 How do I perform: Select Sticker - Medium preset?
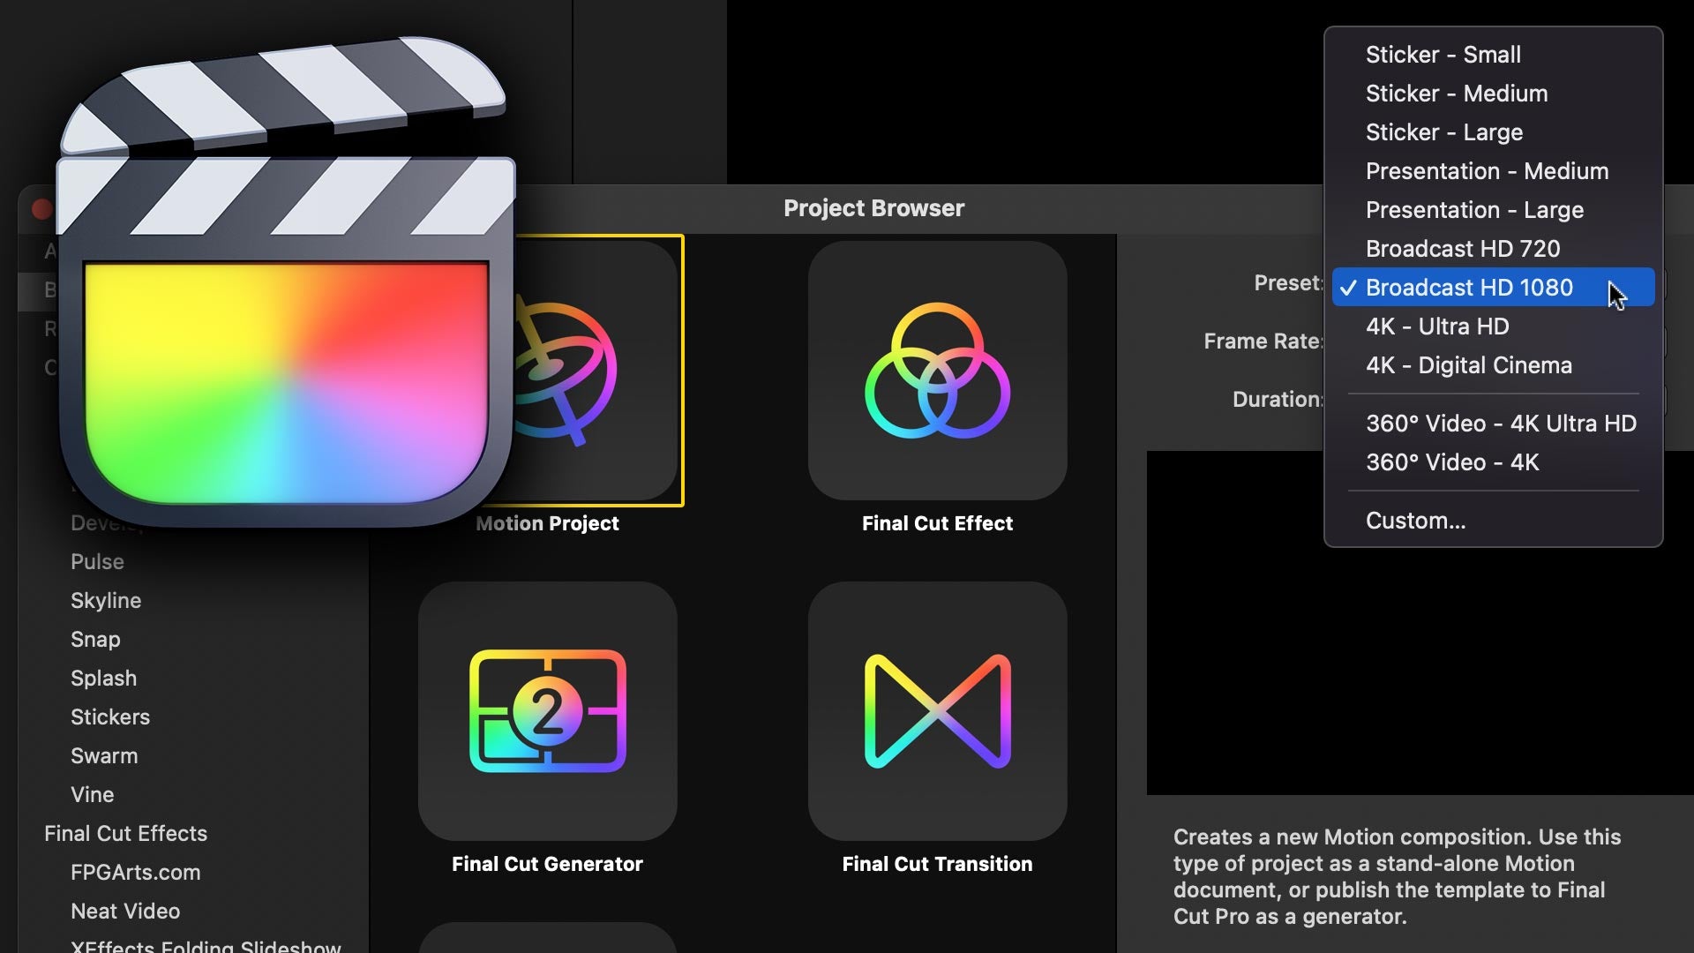point(1456,94)
